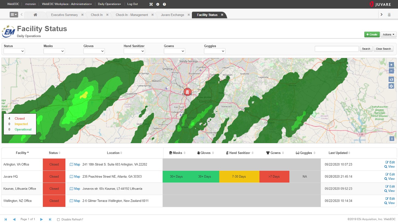Viewport: 398px width, 222px height.
Task: Open Map for Juvare HQ
Action: point(75,177)
